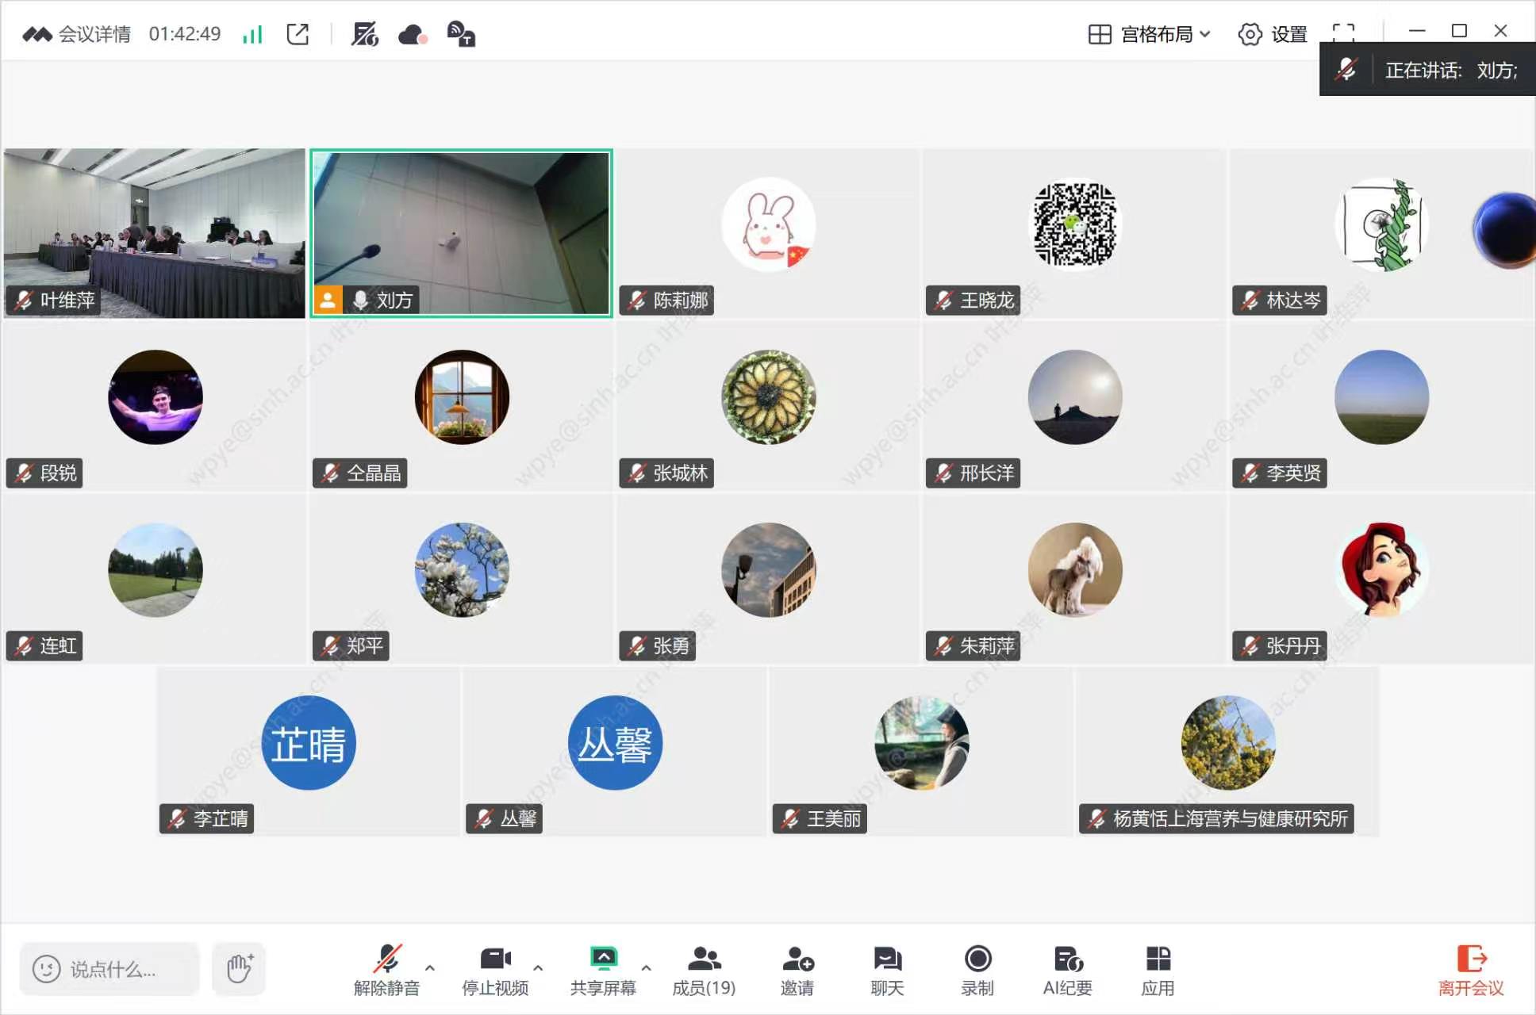The image size is (1536, 1015).
Task: Check the network signal strength icon
Action: [x=252, y=34]
